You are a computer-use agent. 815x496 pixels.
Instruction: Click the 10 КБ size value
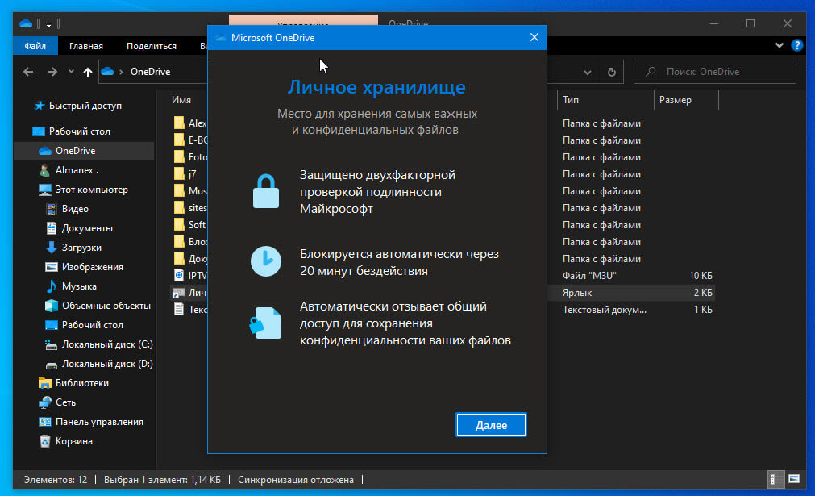701,276
